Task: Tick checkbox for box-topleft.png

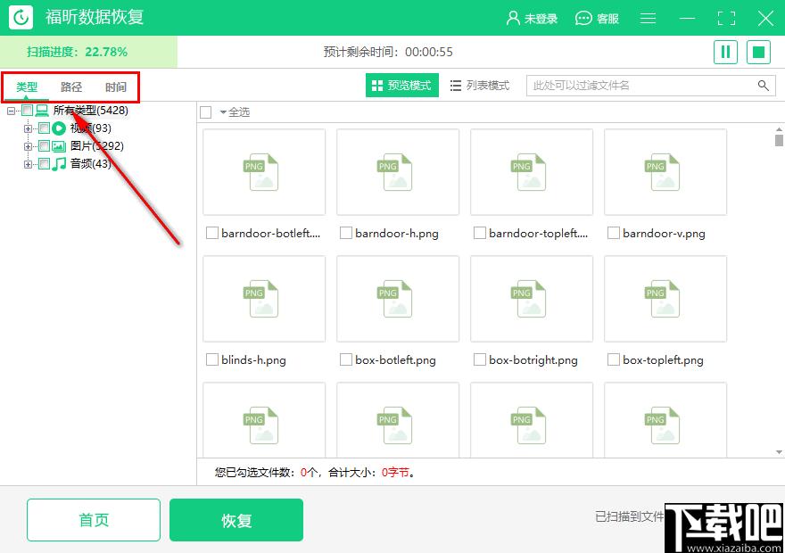Action: coord(614,359)
